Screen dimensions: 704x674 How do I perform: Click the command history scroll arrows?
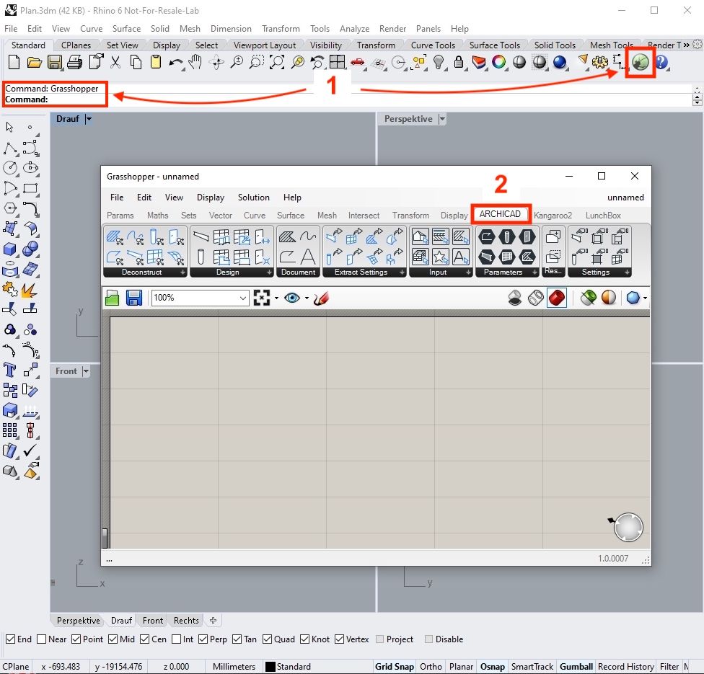[697, 96]
